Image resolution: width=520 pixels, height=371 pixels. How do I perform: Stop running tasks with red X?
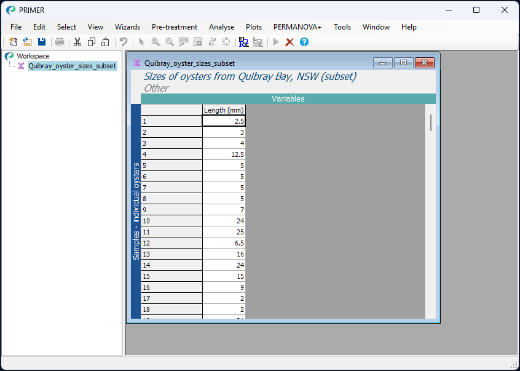tap(290, 42)
